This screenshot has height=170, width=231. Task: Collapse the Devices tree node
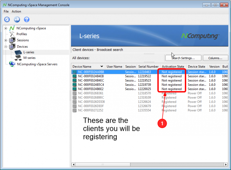pyautogui.click(x=5, y=47)
